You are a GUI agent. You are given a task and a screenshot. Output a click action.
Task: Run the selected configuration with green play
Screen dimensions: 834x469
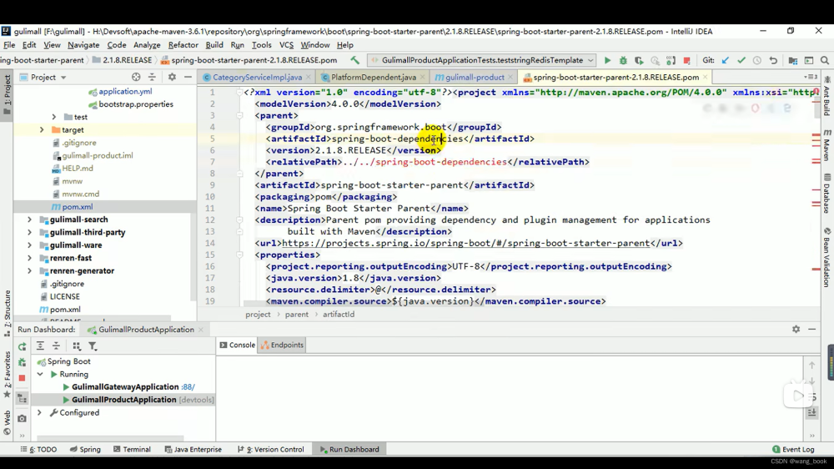[607, 61]
